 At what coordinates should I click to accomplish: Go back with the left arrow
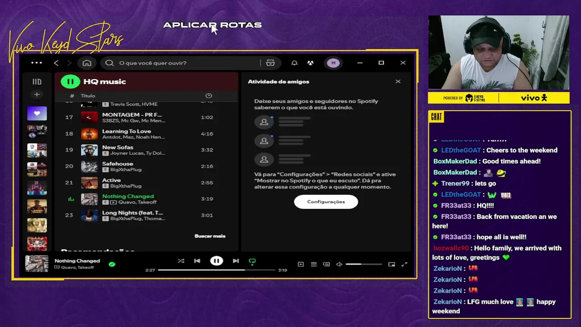point(56,63)
